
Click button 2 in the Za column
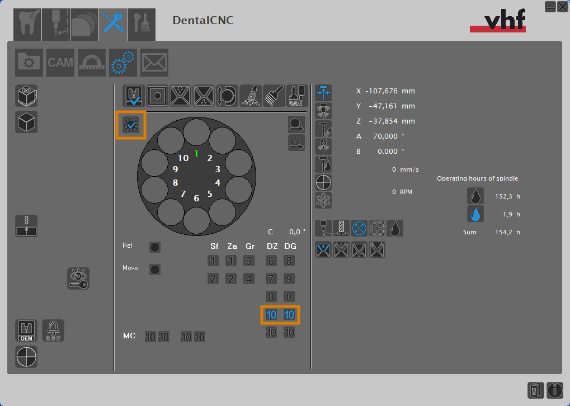coord(231,279)
